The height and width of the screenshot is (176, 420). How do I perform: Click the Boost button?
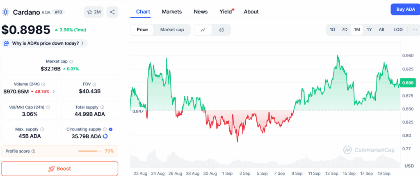59,169
